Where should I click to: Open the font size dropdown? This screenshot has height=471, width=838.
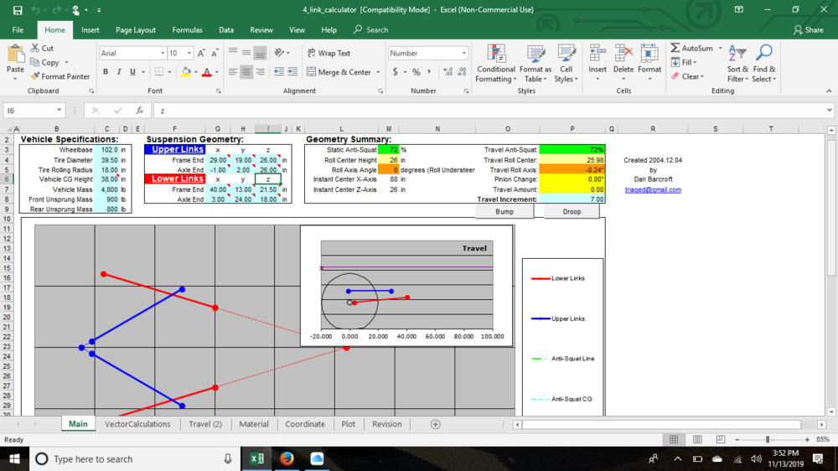point(189,54)
